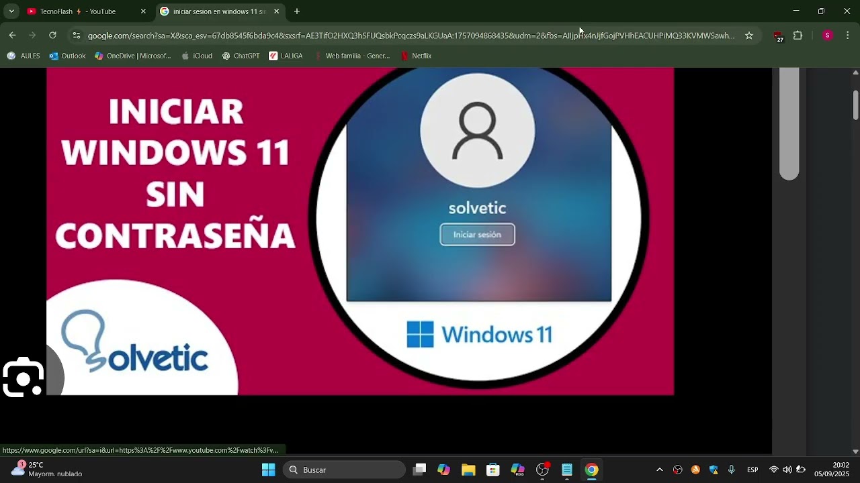860x483 pixels.
Task: Open Microsoft Store from the taskbar
Action: pos(493,470)
